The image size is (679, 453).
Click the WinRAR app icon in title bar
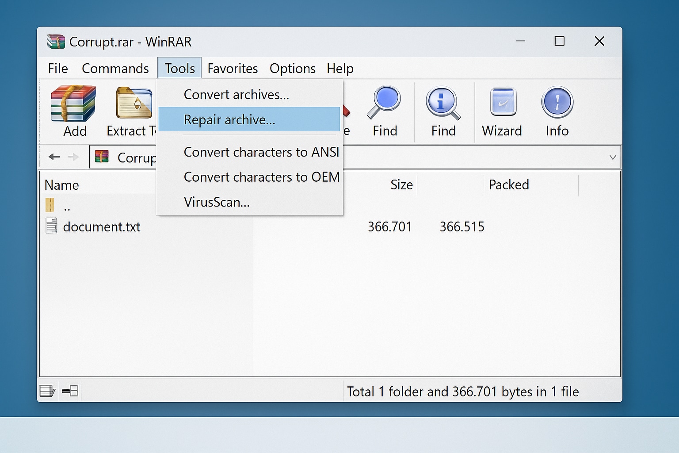tap(56, 42)
